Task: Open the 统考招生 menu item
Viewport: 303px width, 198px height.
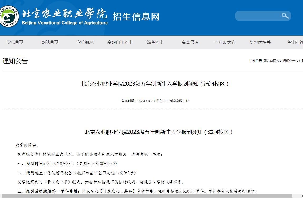Action: point(155,43)
